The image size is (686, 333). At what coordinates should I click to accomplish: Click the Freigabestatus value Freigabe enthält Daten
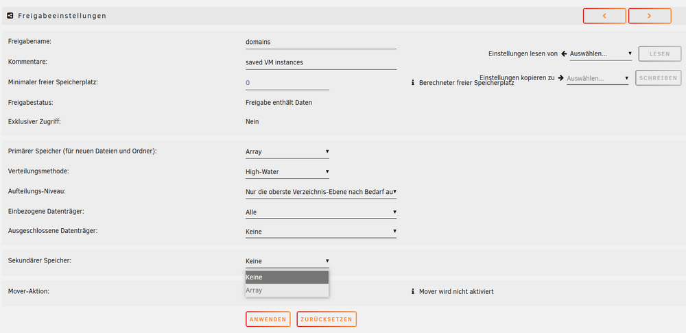279,103
